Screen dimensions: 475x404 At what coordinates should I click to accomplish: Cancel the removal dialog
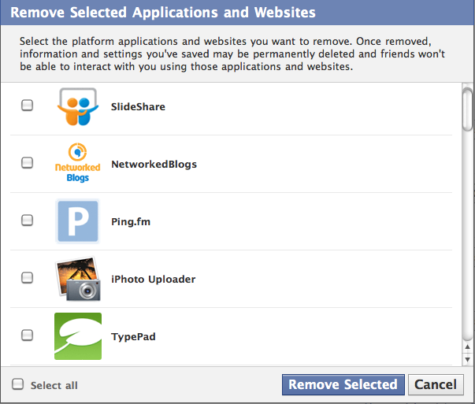(x=436, y=384)
